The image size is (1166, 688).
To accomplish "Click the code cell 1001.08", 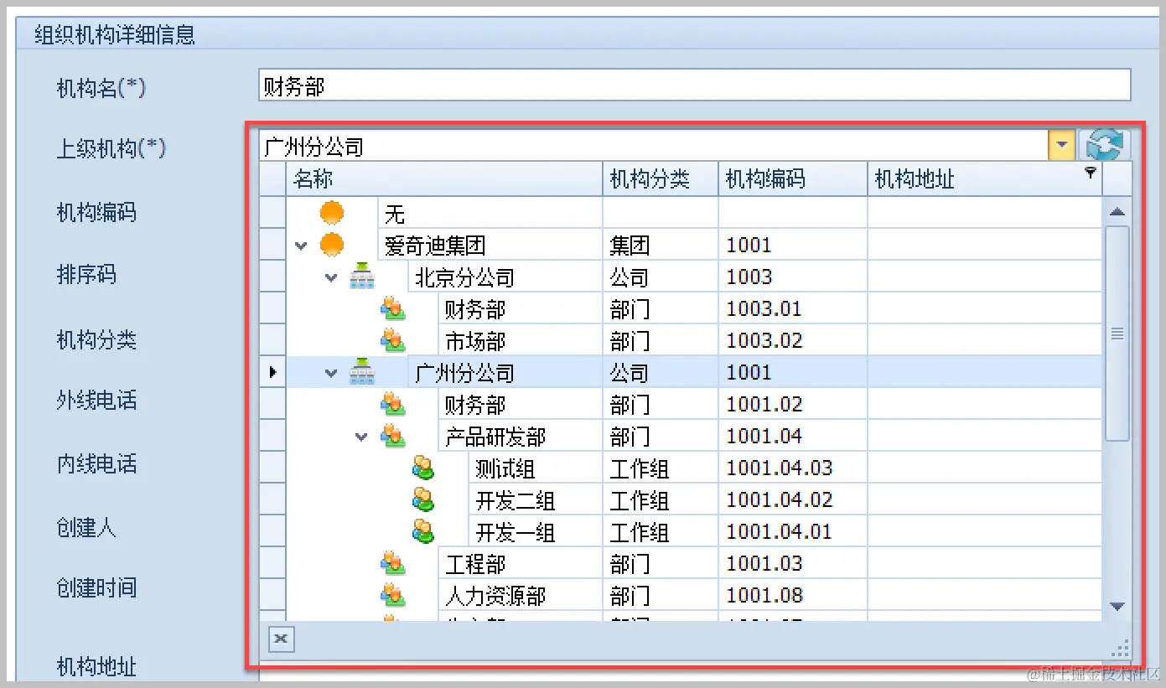I will click(793, 595).
